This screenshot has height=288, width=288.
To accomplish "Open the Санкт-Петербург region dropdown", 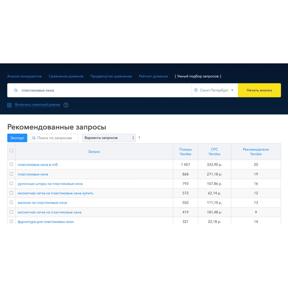I will (x=215, y=90).
